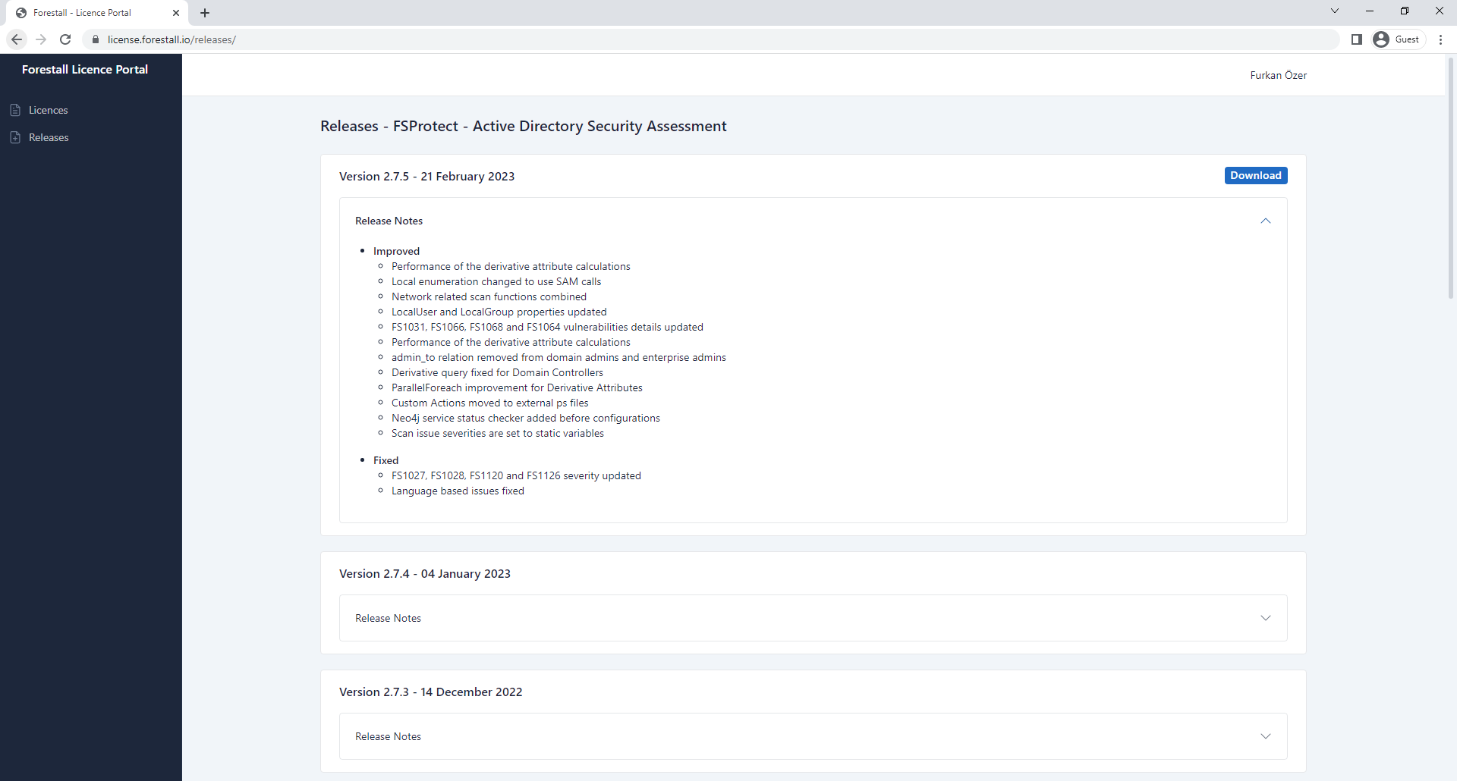Open Chrome three-dot menu
This screenshot has height=781, width=1457.
coord(1440,39)
